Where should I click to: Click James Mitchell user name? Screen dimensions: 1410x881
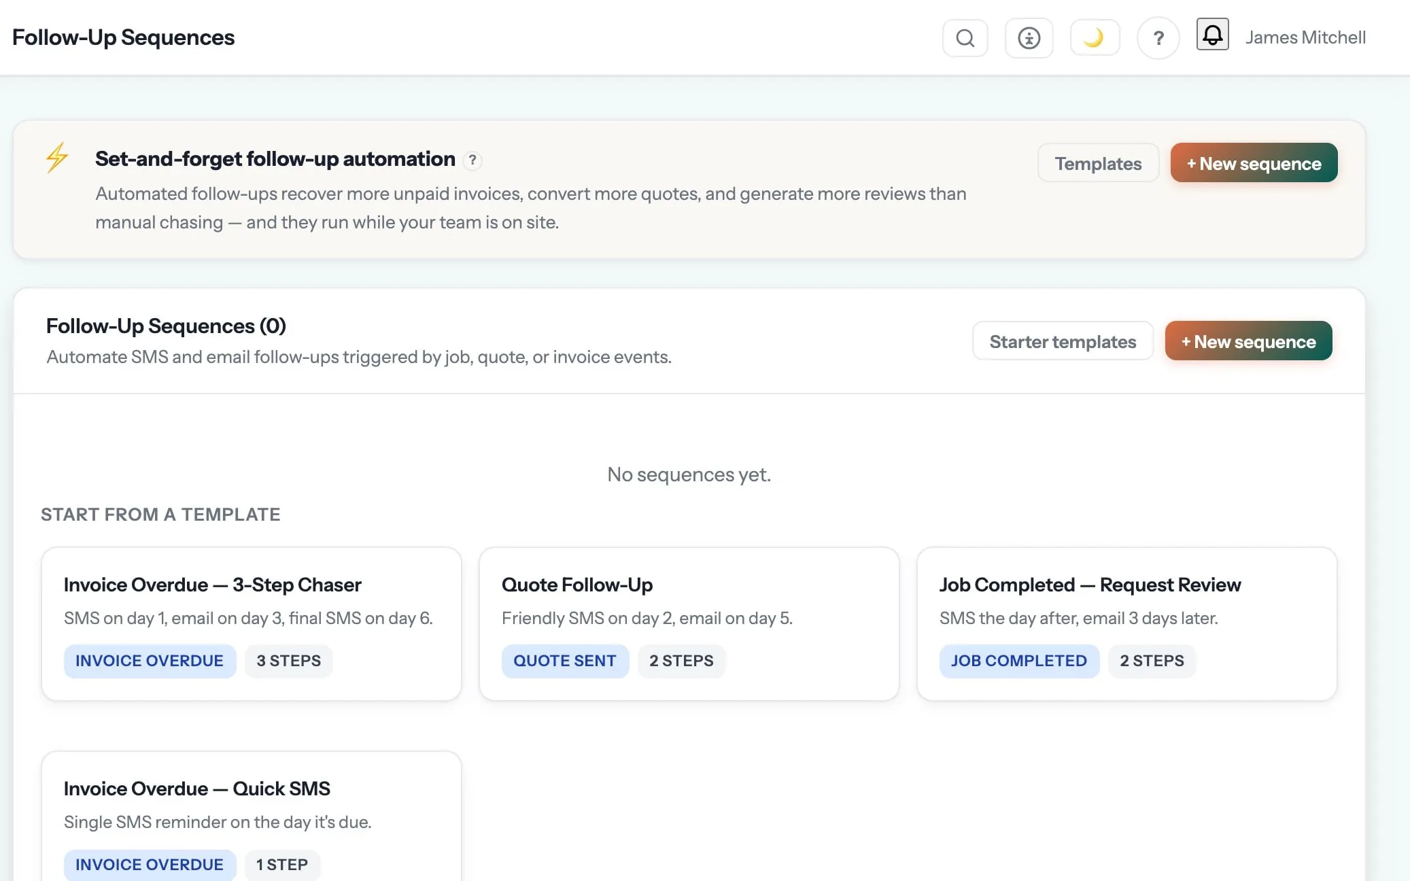pyautogui.click(x=1305, y=37)
